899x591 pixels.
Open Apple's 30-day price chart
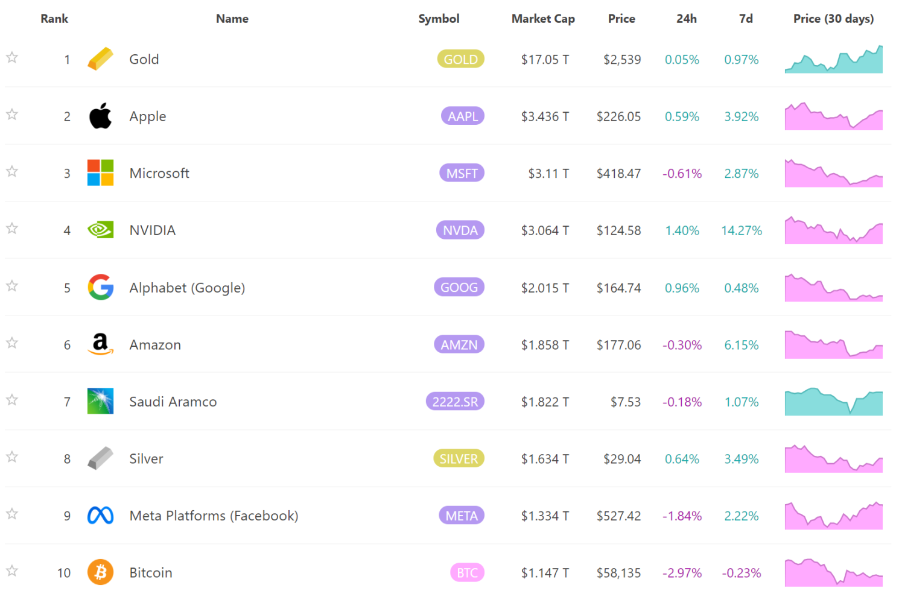coord(834,116)
